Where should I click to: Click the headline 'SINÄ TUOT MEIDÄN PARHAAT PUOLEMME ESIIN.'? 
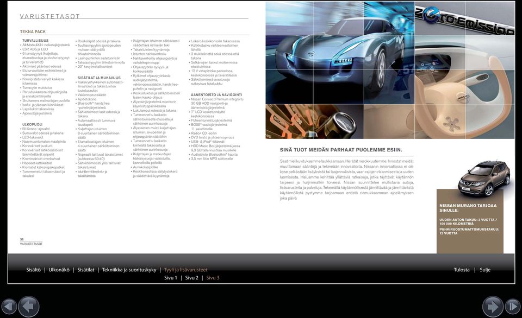pos(341,150)
